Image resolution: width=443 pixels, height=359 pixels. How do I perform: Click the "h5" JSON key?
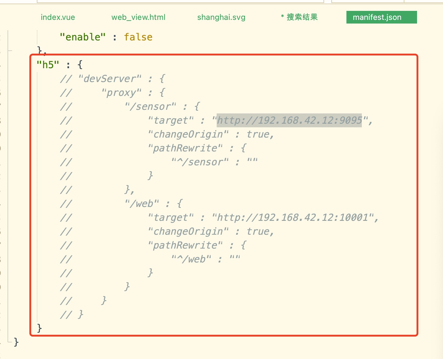(47, 64)
